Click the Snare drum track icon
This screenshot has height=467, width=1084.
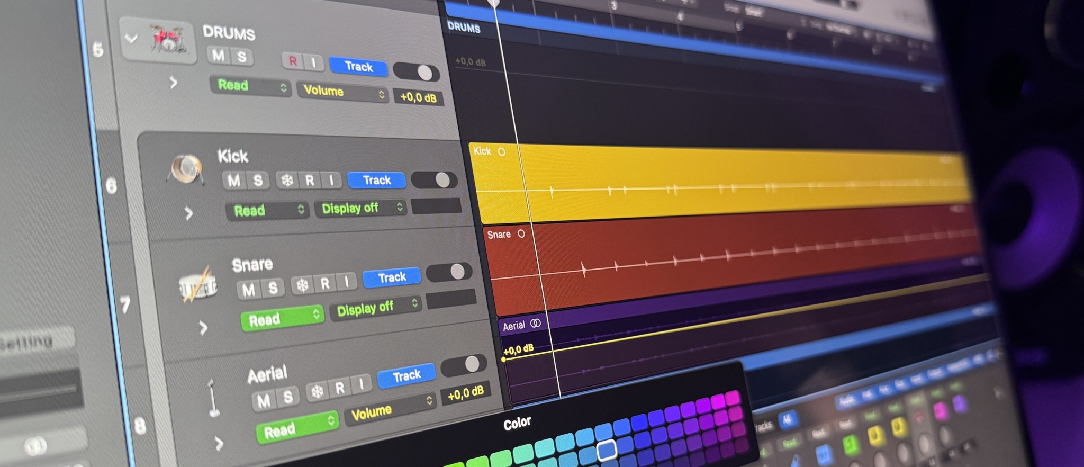point(197,285)
